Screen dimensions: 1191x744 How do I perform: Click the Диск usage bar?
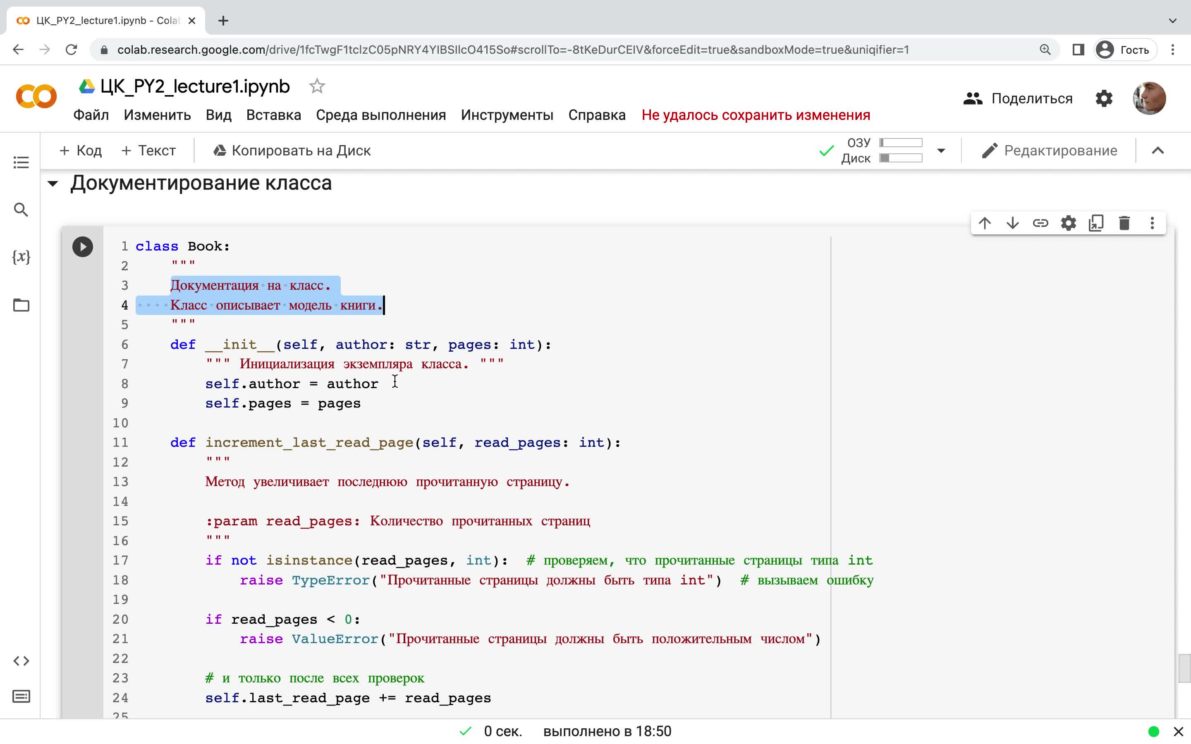[901, 158]
